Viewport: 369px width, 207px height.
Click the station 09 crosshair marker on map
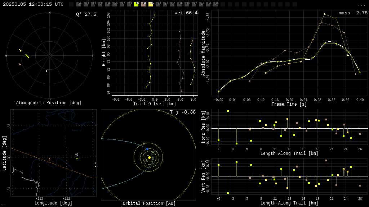click(77, 158)
